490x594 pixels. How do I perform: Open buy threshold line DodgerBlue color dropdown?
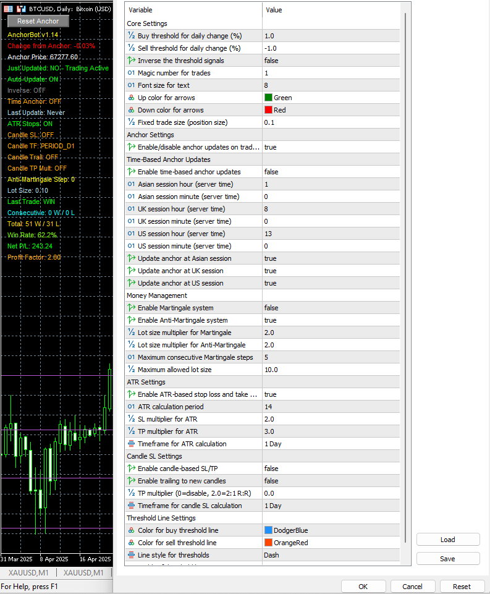coord(331,530)
